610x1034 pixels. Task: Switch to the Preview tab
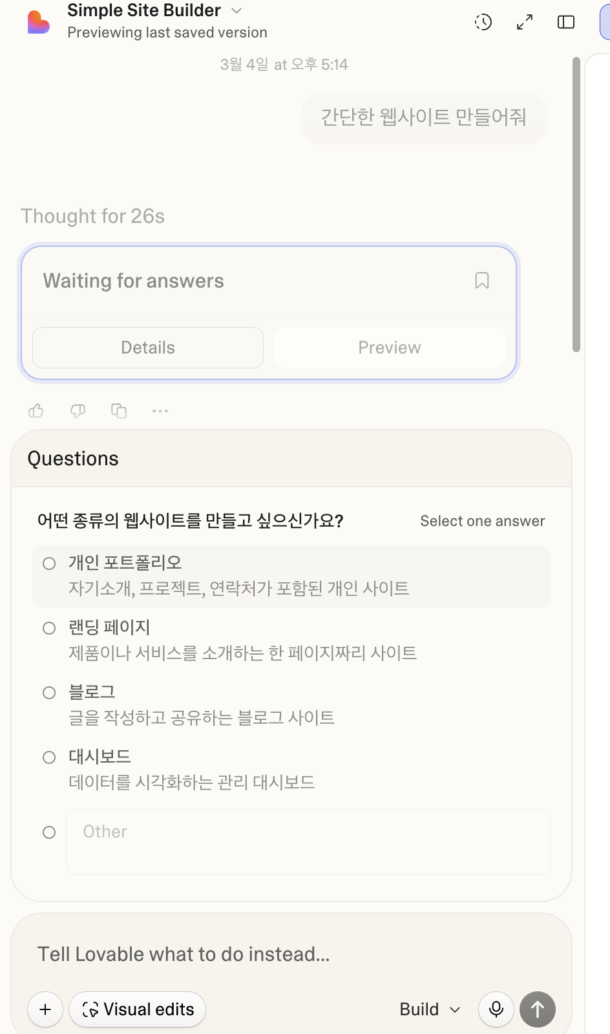pyautogui.click(x=390, y=348)
